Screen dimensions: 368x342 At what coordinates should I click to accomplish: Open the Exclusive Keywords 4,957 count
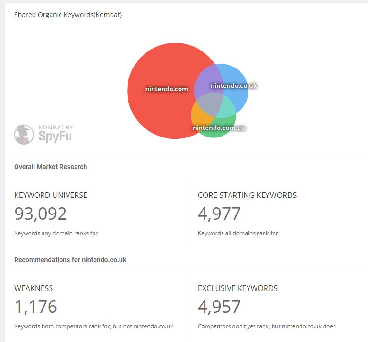click(x=219, y=307)
